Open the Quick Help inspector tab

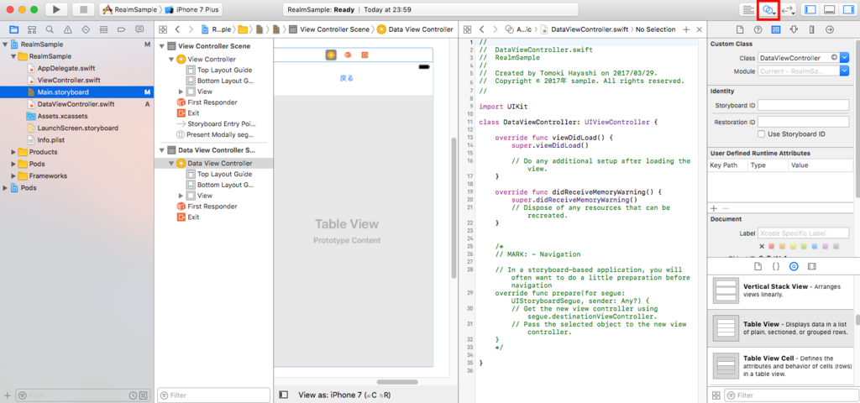(758, 29)
